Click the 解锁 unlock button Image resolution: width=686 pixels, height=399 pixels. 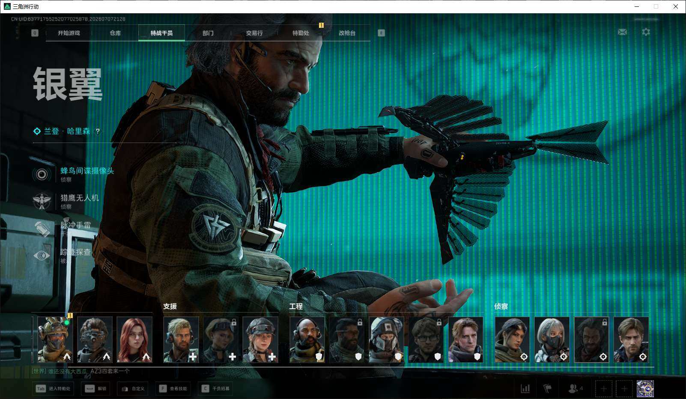click(x=96, y=389)
